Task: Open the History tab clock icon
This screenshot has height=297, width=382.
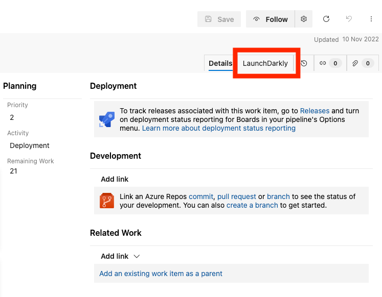Action: 304,63
